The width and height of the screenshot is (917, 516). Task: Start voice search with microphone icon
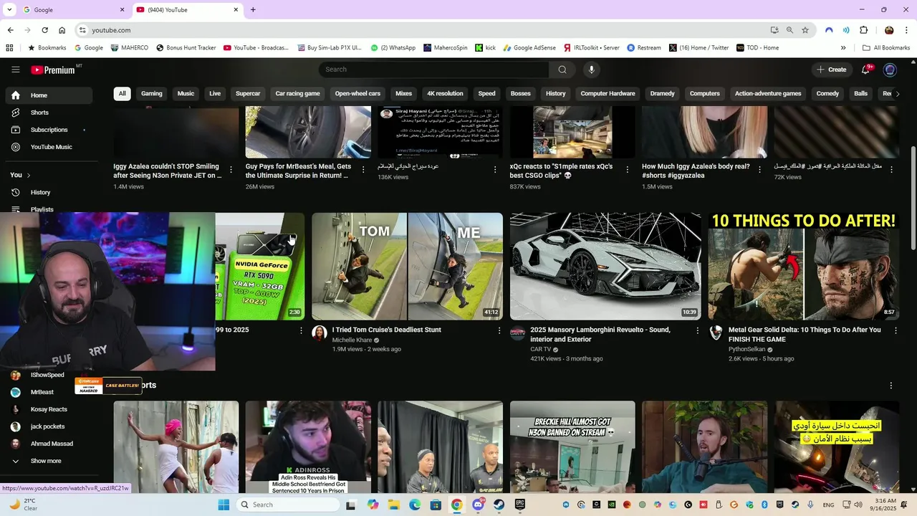[591, 70]
